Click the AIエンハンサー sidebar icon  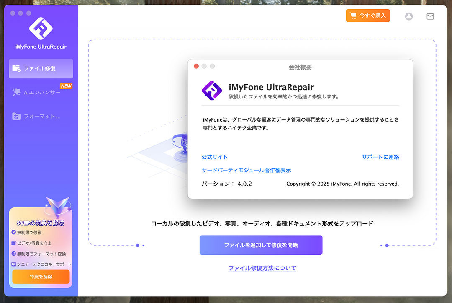point(16,92)
